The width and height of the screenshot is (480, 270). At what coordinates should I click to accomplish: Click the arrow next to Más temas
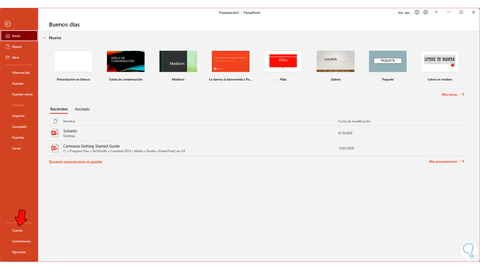click(462, 94)
